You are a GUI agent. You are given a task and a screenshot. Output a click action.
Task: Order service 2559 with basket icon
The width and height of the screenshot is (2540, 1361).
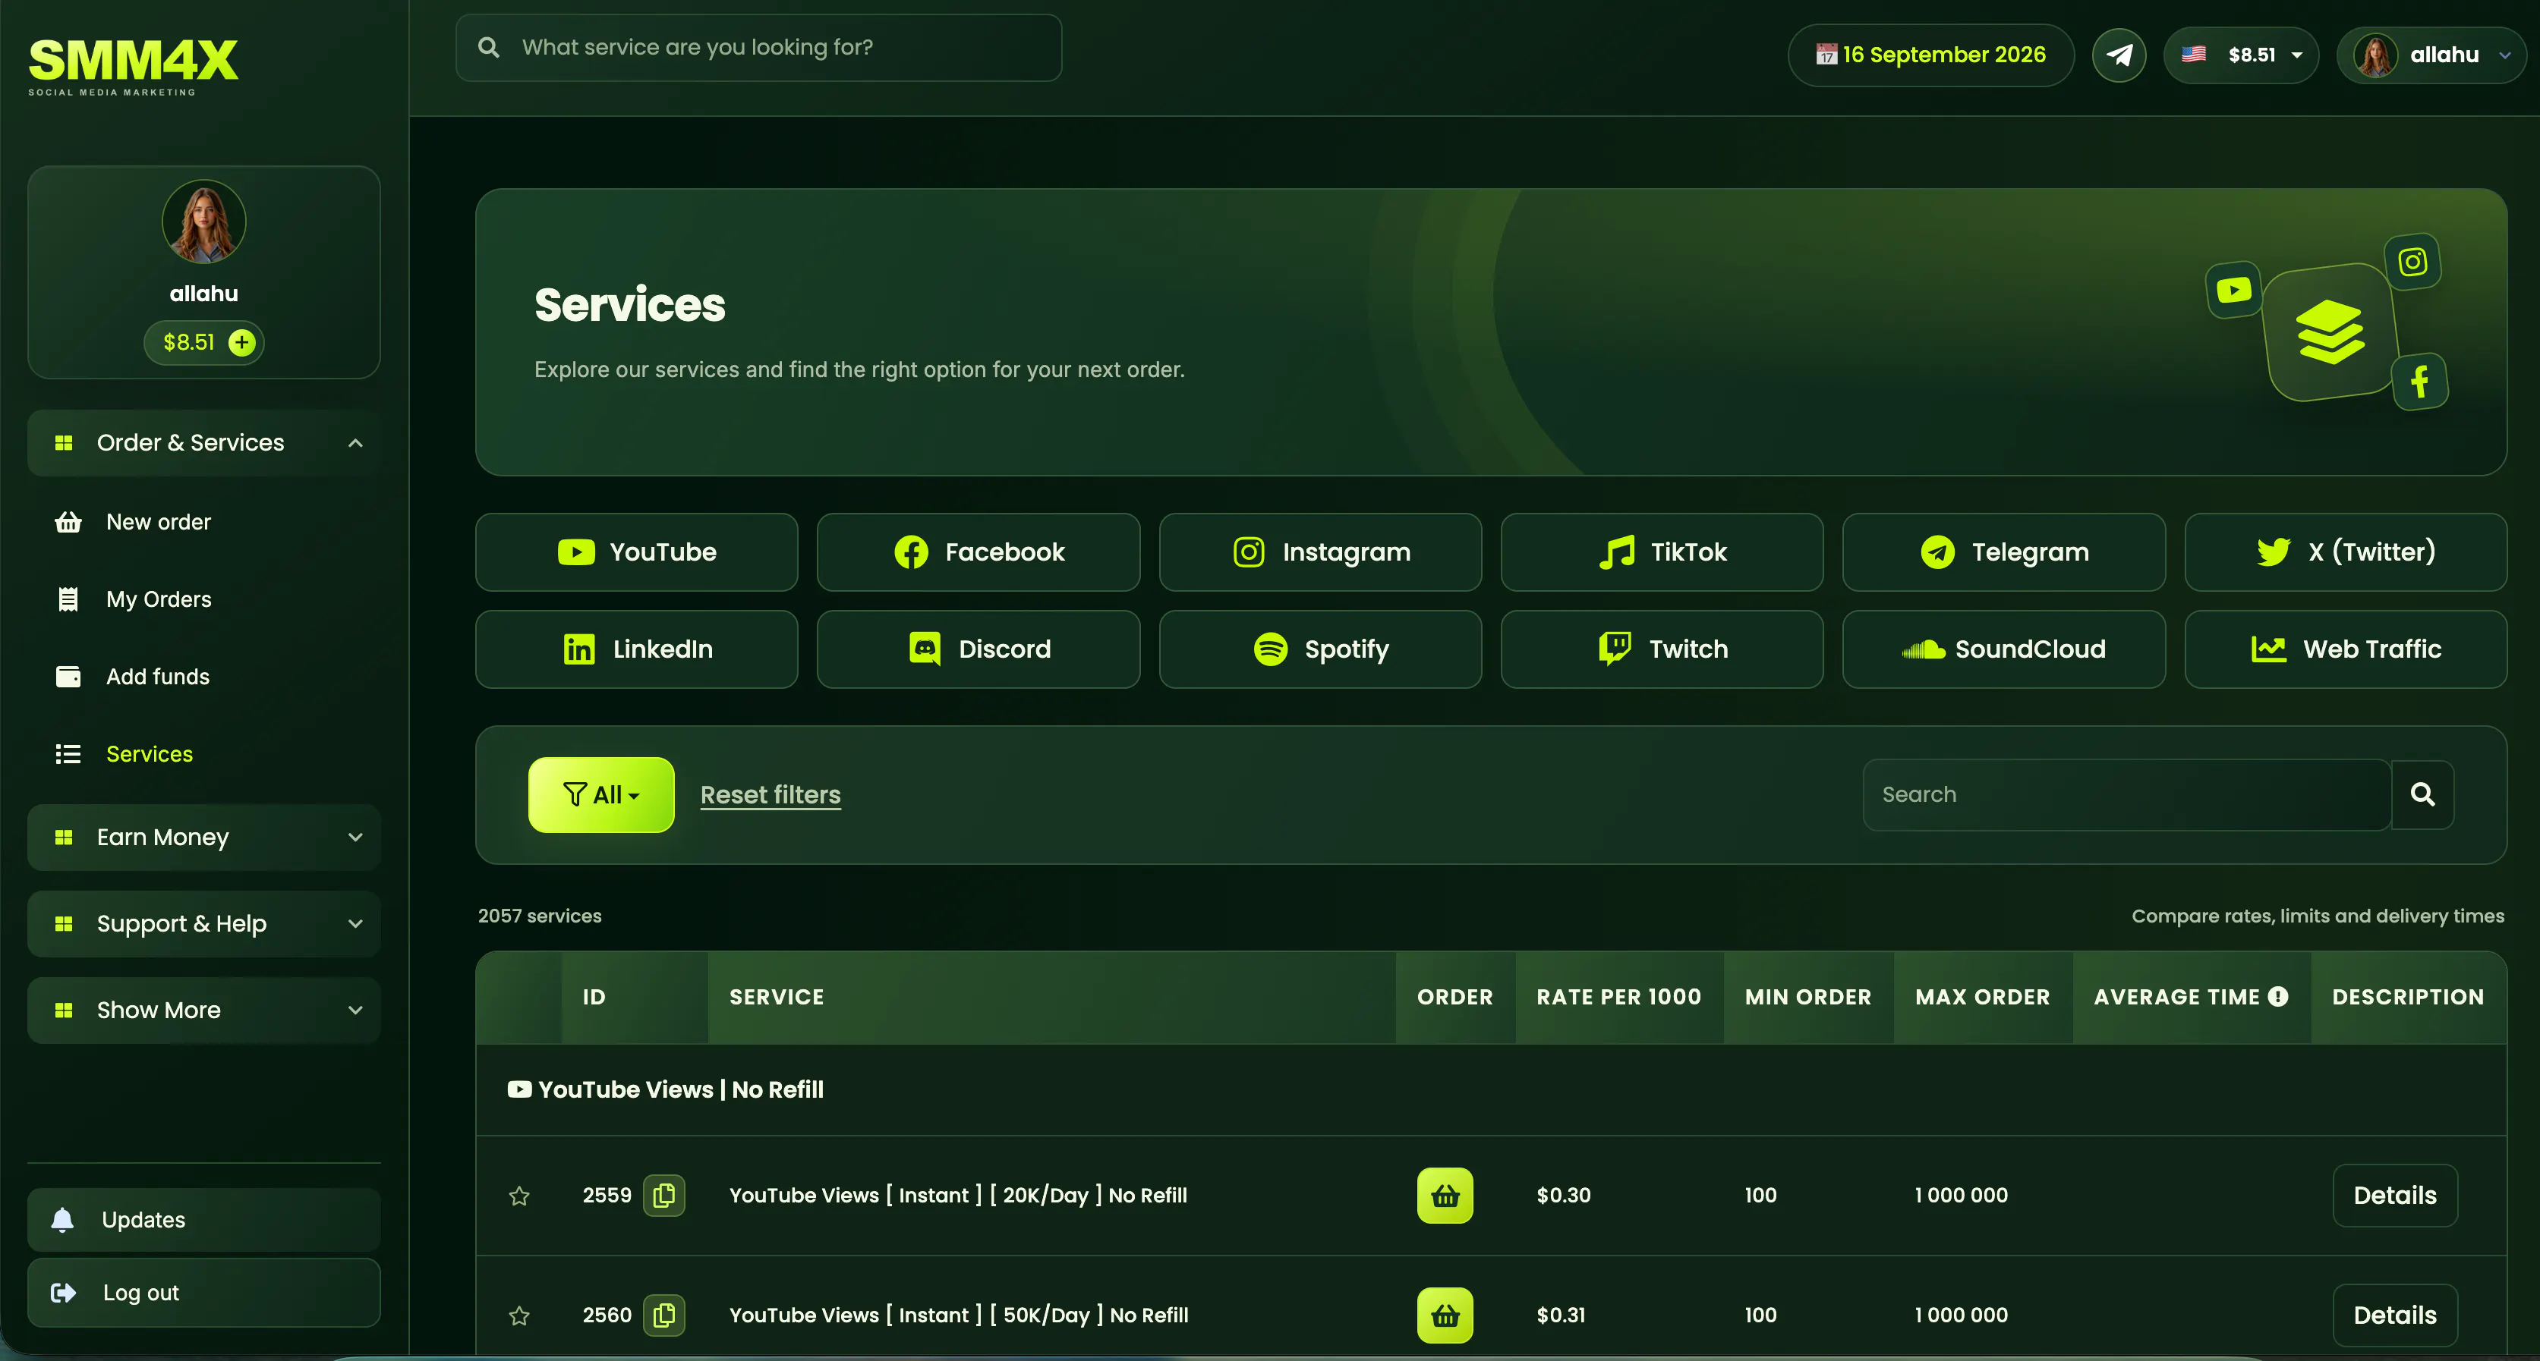pyautogui.click(x=1445, y=1196)
